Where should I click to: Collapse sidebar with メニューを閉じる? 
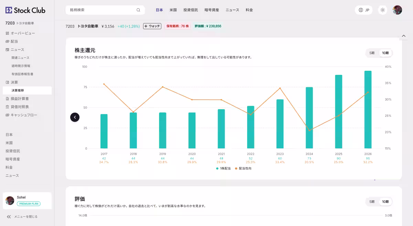click(22, 217)
